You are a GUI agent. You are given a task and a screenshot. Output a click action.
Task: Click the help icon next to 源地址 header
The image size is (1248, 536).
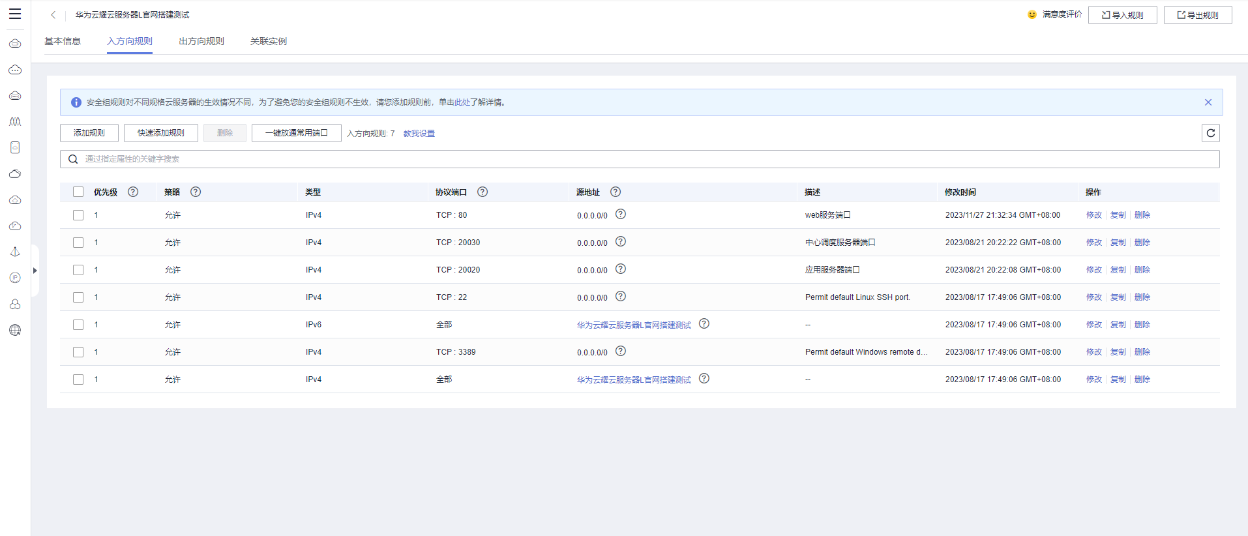point(616,192)
